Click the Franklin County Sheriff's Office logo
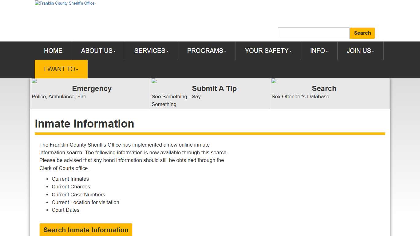The image size is (420, 236). pos(64,3)
